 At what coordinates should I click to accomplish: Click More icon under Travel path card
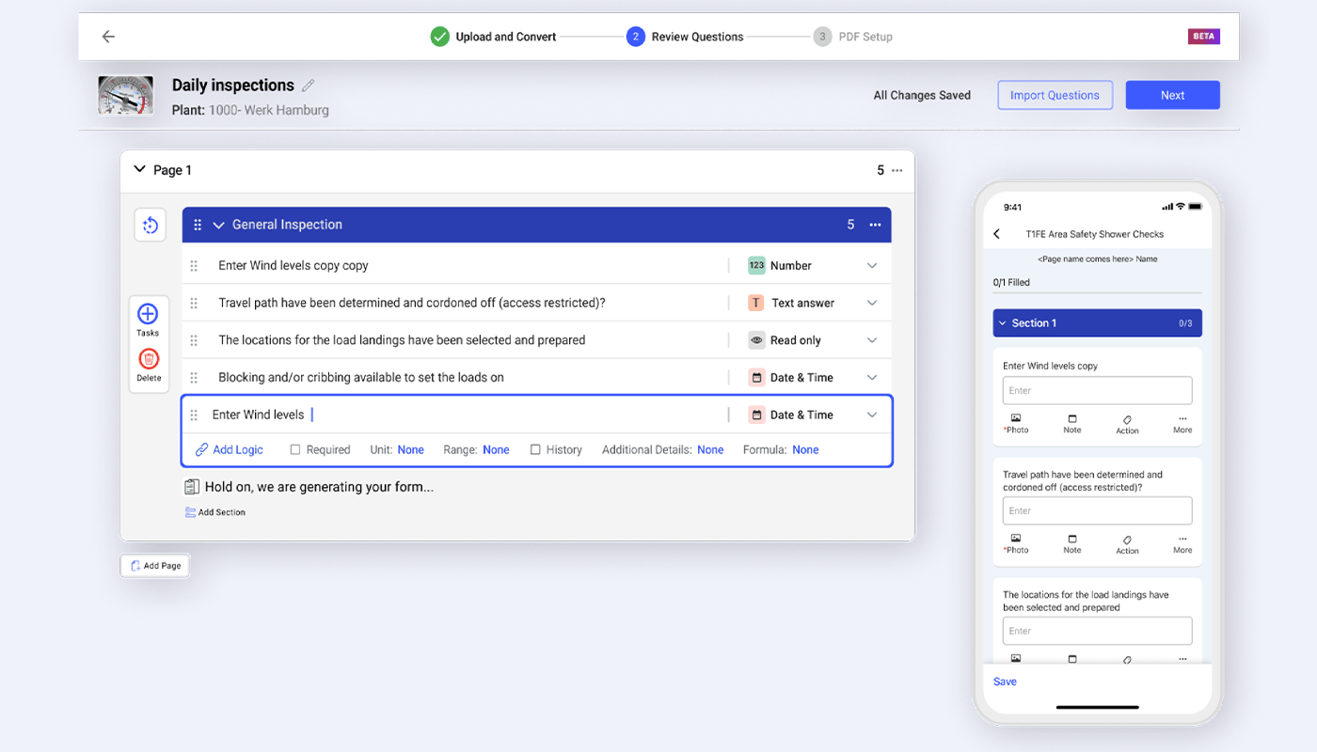1182,540
